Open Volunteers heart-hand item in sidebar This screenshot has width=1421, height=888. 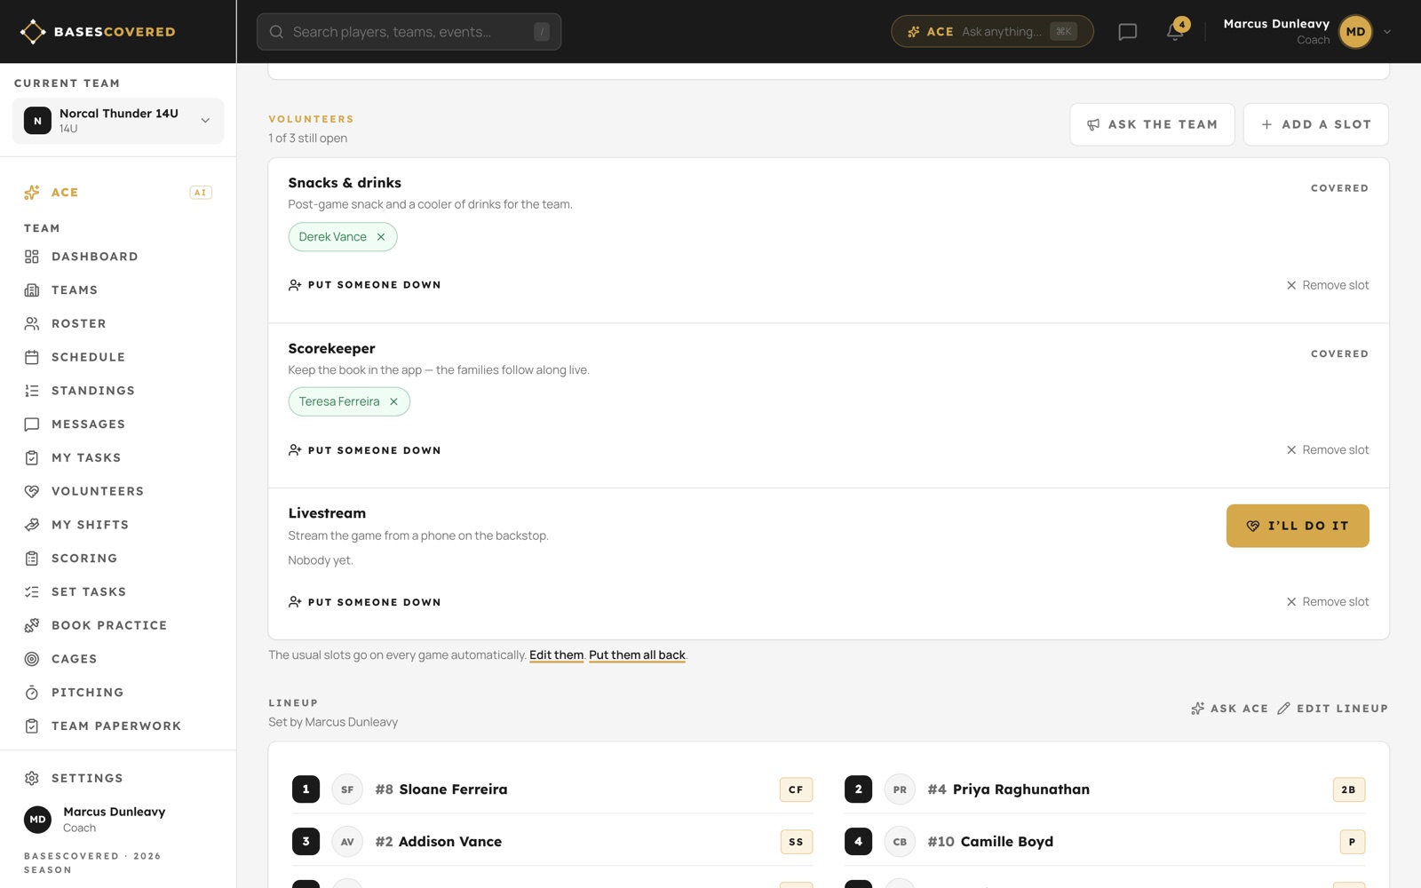coord(118,491)
